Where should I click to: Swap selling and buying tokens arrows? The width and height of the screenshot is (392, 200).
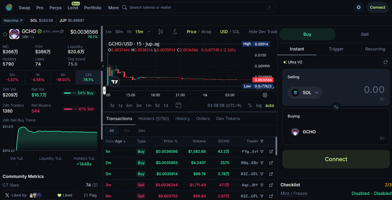coord(336,107)
